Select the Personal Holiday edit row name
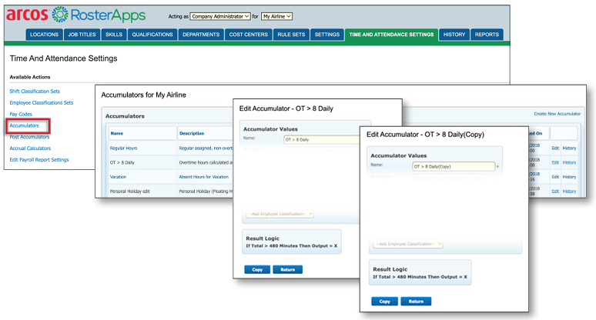The image size is (596, 320). click(x=129, y=192)
